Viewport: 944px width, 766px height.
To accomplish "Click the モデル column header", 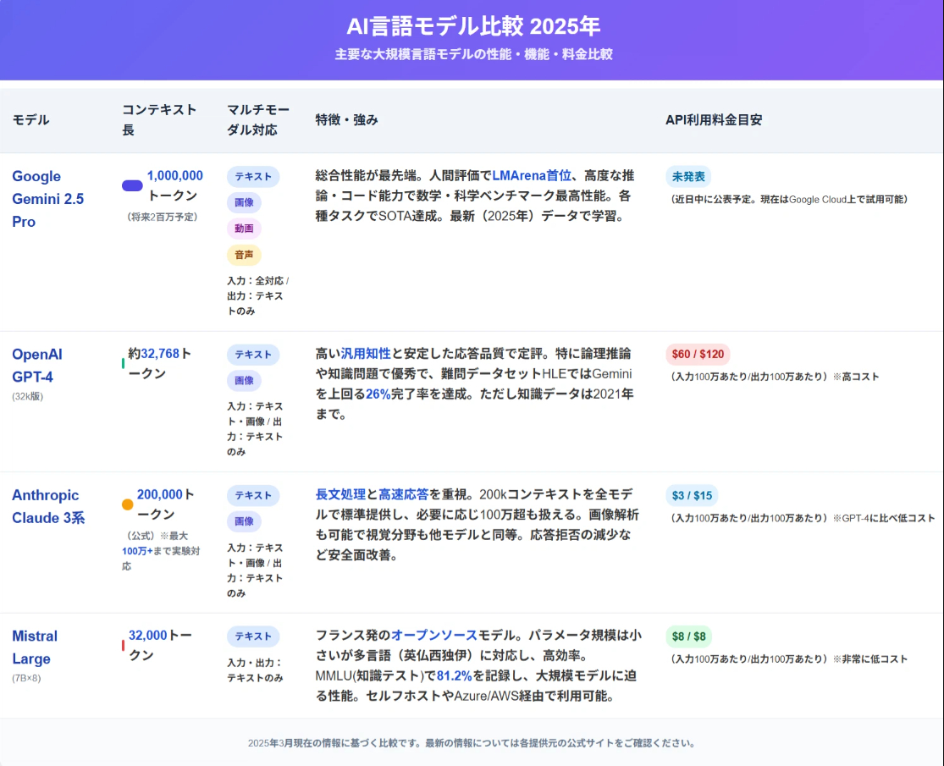I will 30,119.
